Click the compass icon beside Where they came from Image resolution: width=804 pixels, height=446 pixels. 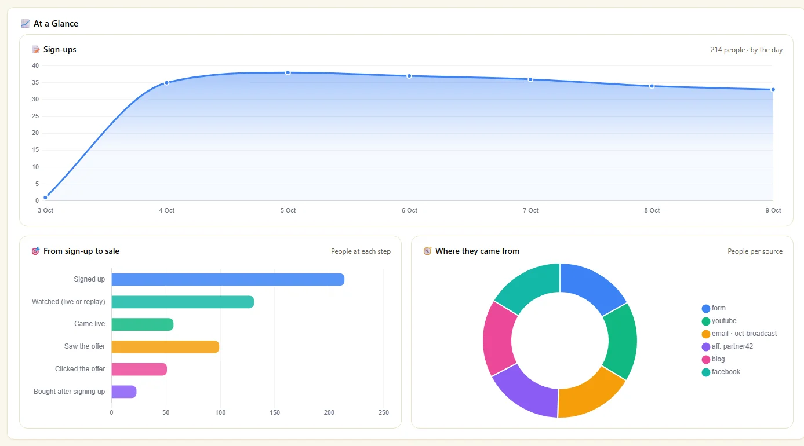(x=428, y=251)
